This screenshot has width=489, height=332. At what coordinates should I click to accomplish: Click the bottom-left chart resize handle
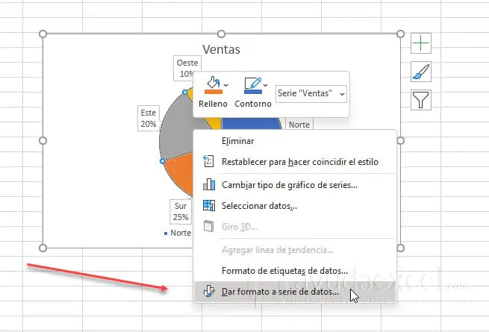coord(43,248)
